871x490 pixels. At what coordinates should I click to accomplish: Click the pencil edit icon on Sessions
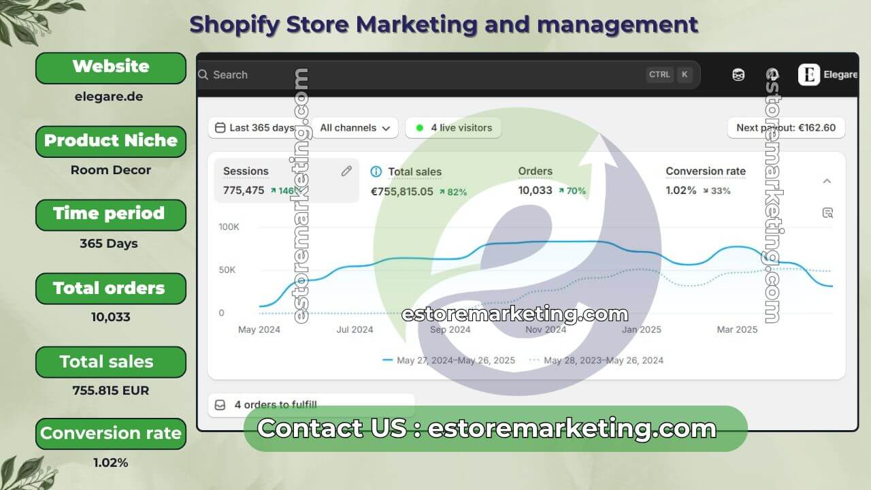pos(346,171)
